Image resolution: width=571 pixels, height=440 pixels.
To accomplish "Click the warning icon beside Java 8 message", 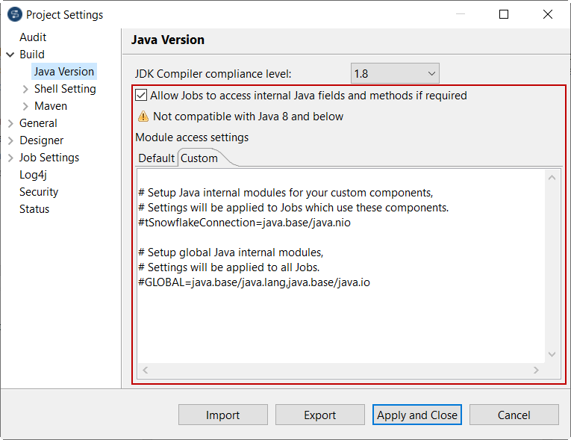I will coord(143,117).
